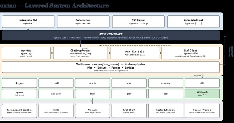Select the Automation 'agentao run' box
234x123 pixels.
[83, 21]
